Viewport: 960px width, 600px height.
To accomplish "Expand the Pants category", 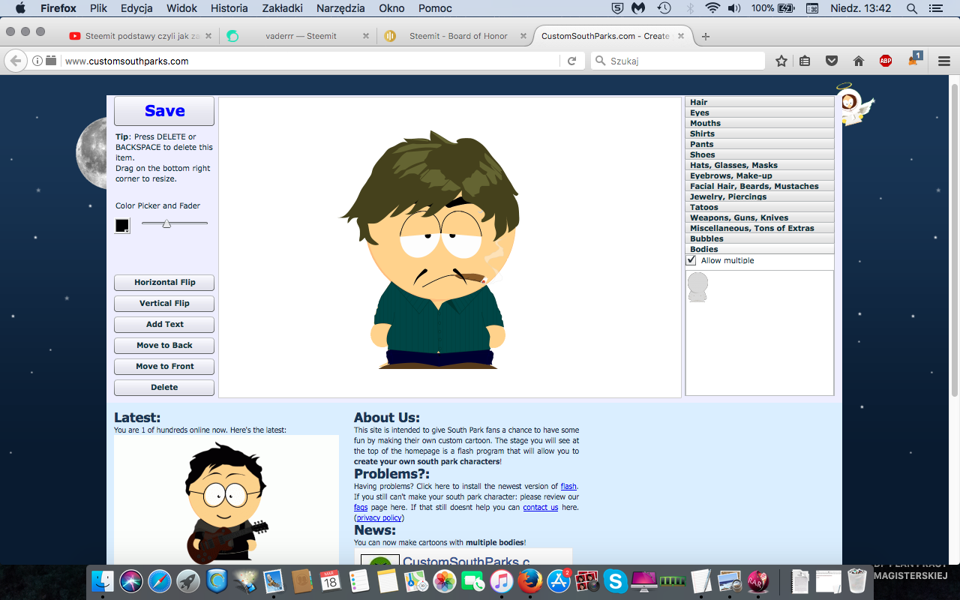I will (x=760, y=144).
